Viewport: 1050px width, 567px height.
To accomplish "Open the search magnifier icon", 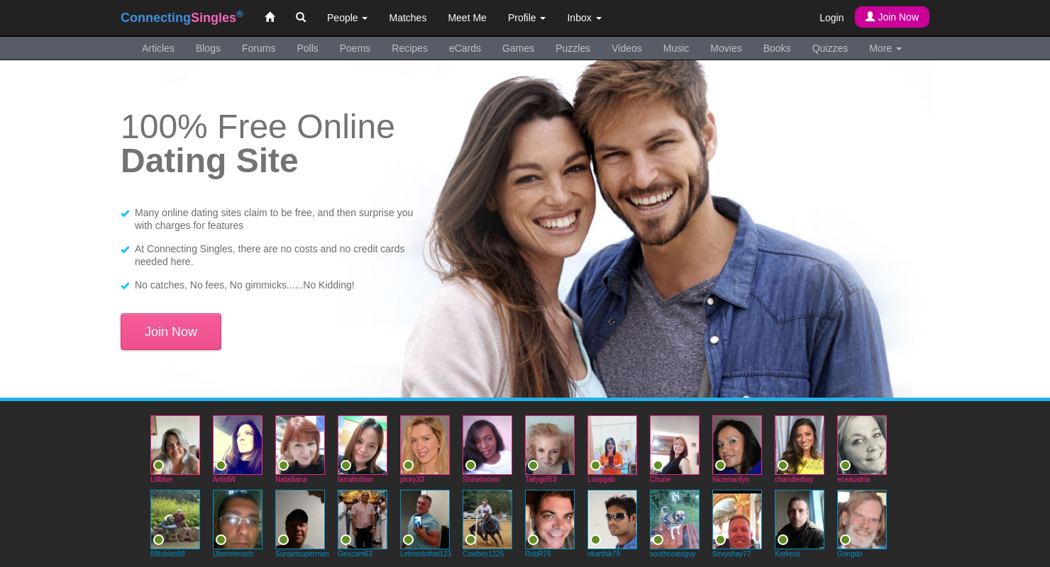I will click(x=301, y=17).
